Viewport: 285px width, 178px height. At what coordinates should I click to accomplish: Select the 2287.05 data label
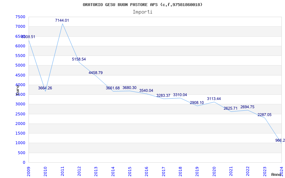(x=264, y=115)
